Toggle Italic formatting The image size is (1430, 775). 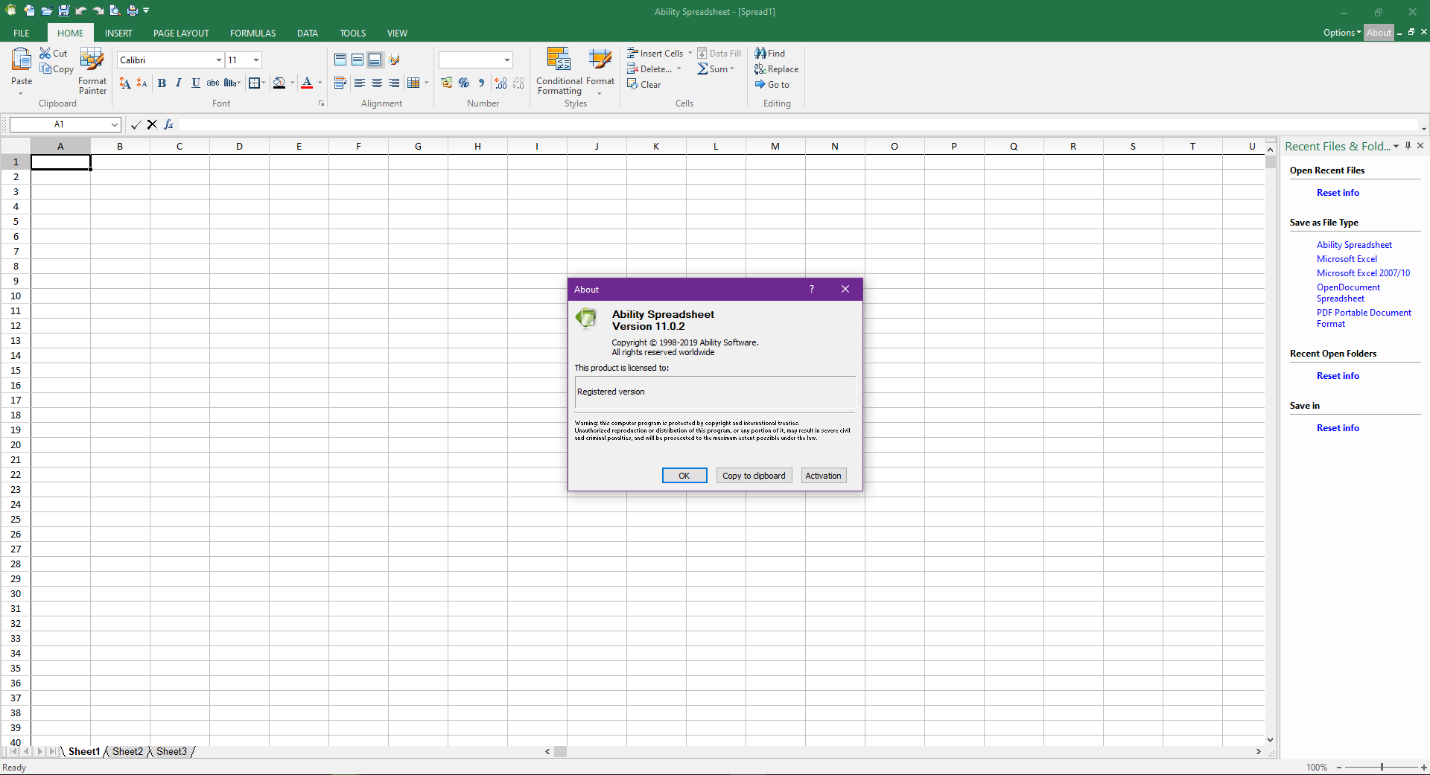coord(179,83)
